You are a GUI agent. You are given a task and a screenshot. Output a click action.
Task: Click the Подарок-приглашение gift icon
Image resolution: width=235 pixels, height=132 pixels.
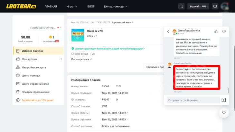pyautogui.click(x=18, y=92)
